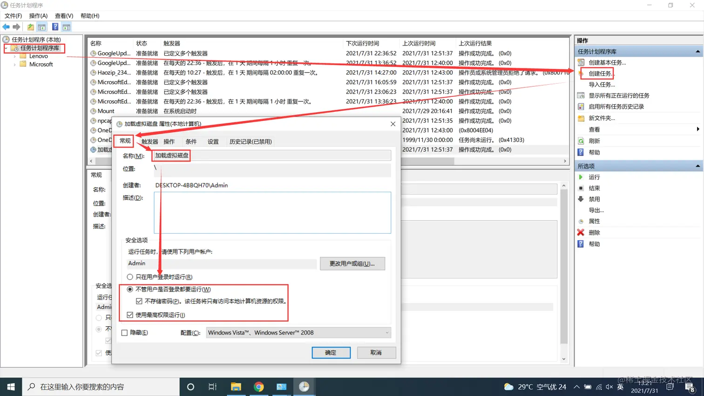Toggle 使用最高权限运行 checkbox
The height and width of the screenshot is (396, 704).
coord(130,315)
